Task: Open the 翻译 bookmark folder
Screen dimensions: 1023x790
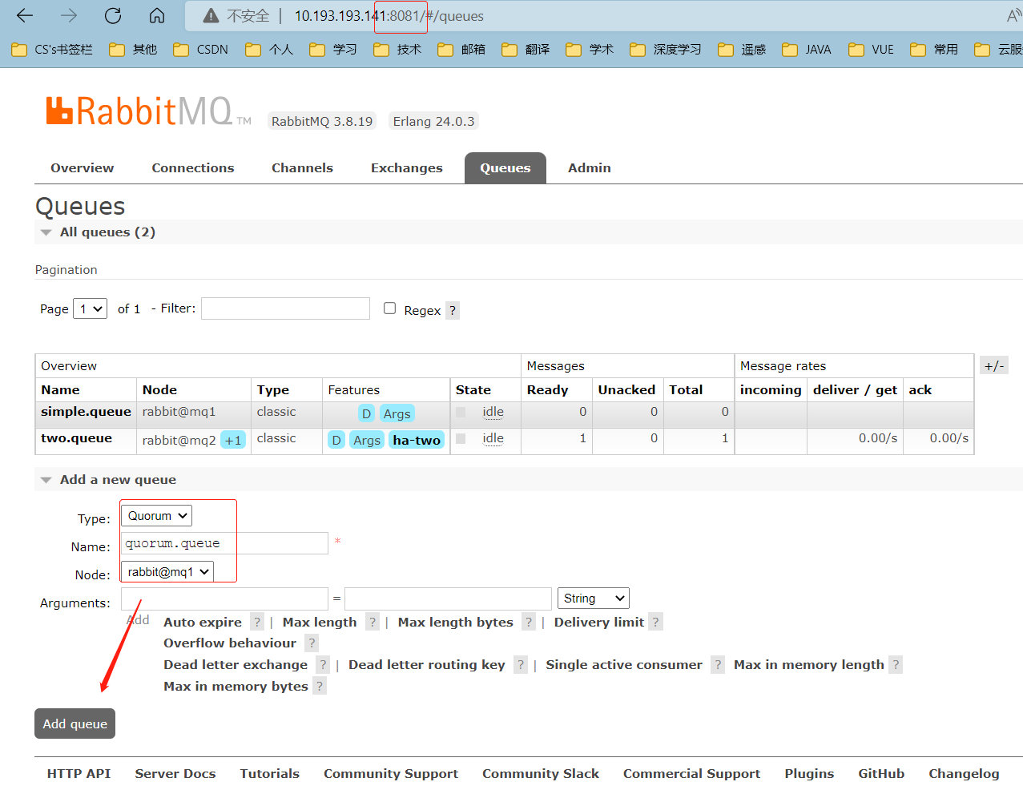Action: 526,50
